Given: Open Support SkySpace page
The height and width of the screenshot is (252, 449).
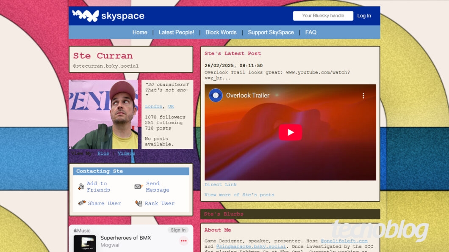Looking at the screenshot, I should coord(271,32).
